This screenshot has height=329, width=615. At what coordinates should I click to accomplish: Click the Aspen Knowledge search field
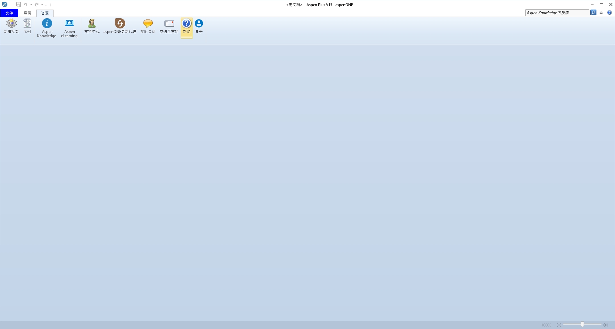(x=557, y=13)
